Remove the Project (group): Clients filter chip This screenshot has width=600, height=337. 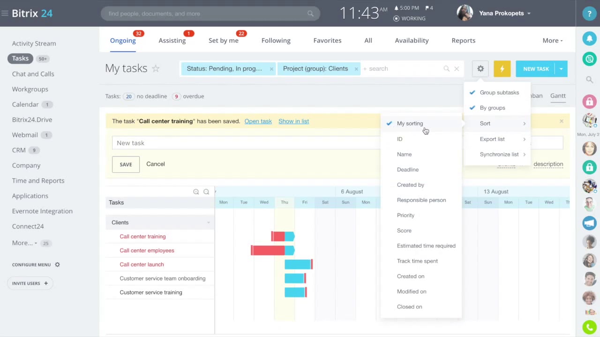pos(356,69)
